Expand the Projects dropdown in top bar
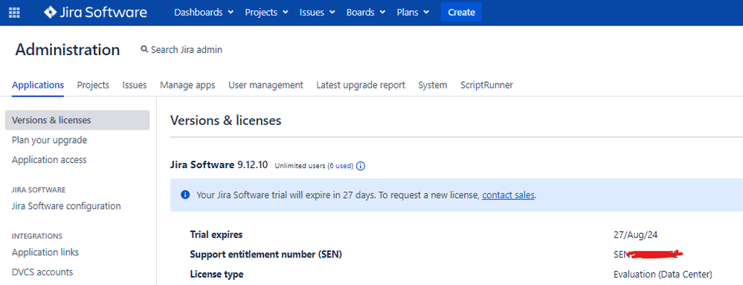This screenshot has width=743, height=285. (x=266, y=13)
